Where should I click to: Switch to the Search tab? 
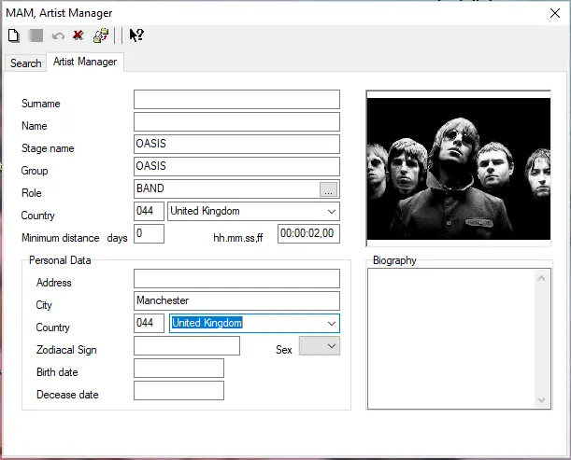(x=25, y=63)
